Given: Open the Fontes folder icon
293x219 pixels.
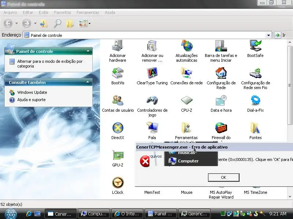Looking at the screenshot, I should click(255, 128).
